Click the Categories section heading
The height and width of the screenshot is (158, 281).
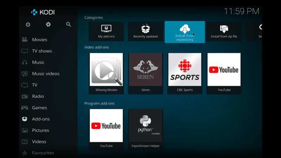[93, 18]
